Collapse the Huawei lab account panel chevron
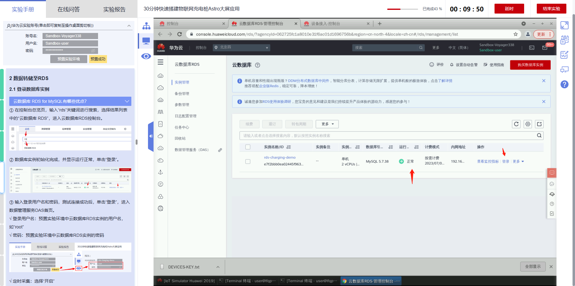 [129, 26]
